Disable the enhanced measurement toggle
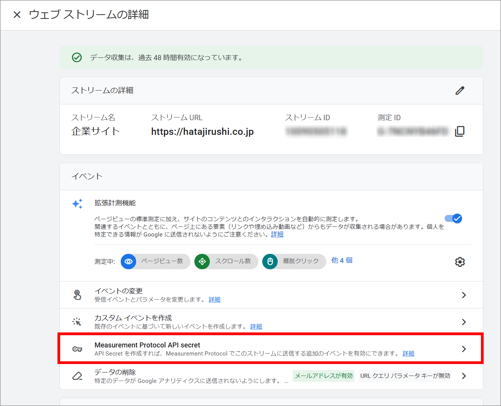The image size is (501, 406). pyautogui.click(x=454, y=219)
